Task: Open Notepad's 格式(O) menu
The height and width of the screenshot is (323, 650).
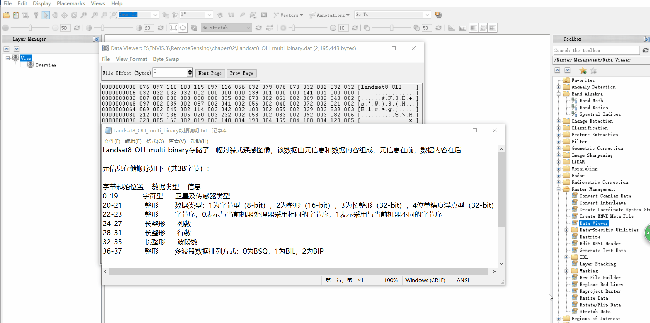Action: pyautogui.click(x=155, y=141)
